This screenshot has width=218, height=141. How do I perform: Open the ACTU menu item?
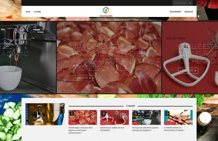pyautogui.click(x=28, y=12)
